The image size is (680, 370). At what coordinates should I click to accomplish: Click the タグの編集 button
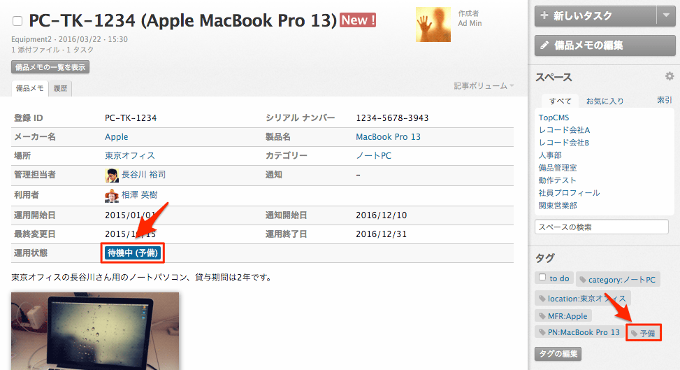click(558, 353)
